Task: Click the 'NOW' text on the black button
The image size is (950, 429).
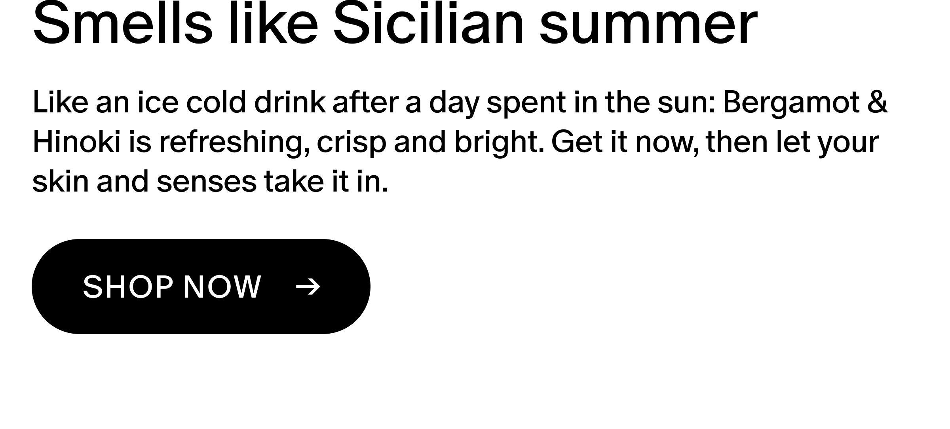Action: tap(222, 287)
